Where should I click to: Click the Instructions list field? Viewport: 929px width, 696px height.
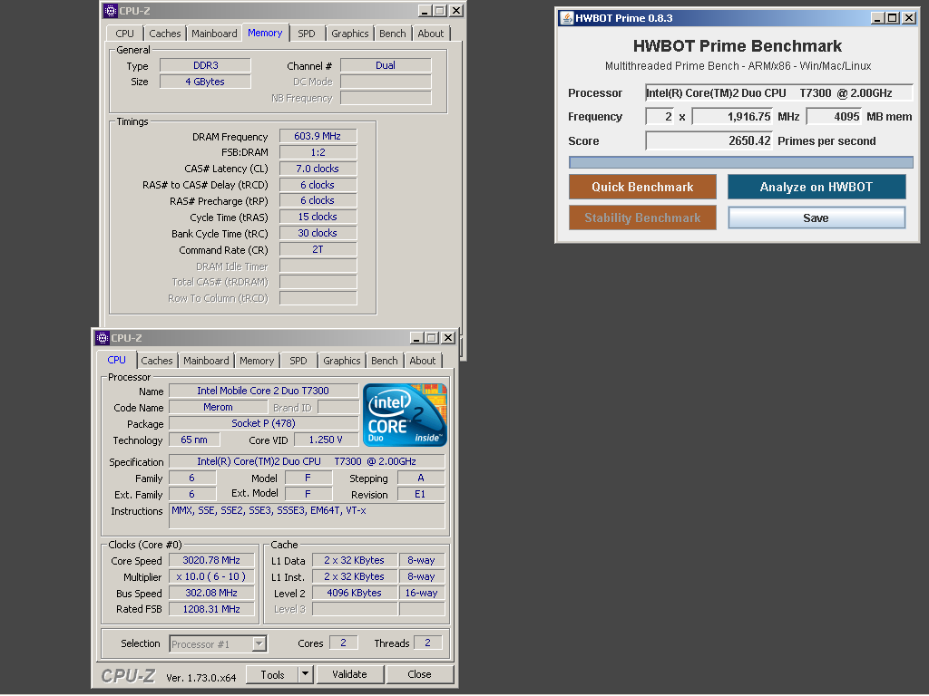coord(307,516)
